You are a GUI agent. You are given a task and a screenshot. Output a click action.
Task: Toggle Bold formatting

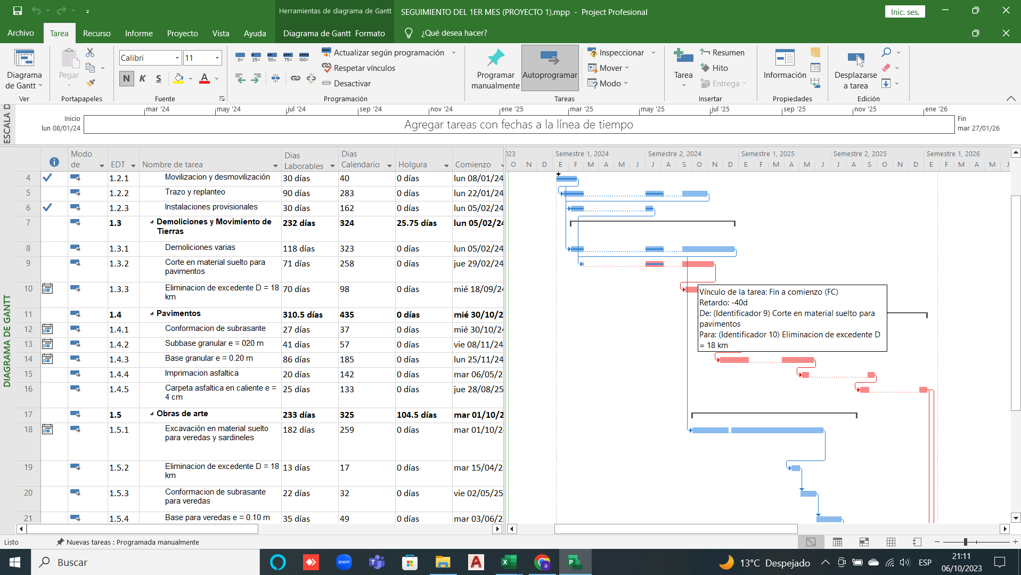pos(126,79)
